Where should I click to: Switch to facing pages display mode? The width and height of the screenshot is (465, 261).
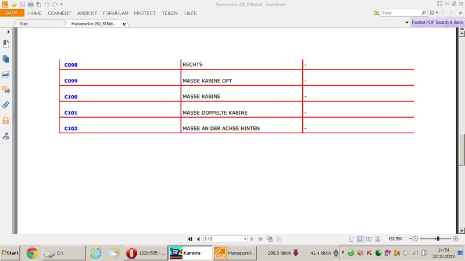[369, 239]
